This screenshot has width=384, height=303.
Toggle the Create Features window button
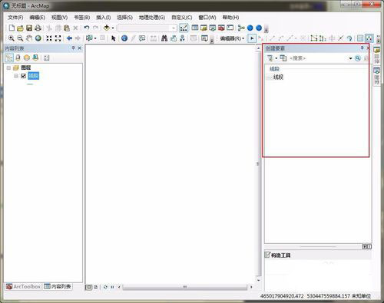[x=369, y=38]
